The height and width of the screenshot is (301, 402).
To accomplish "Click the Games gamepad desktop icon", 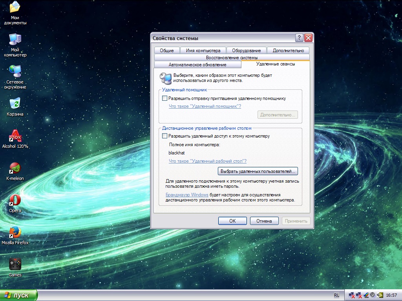I will coord(15,264).
